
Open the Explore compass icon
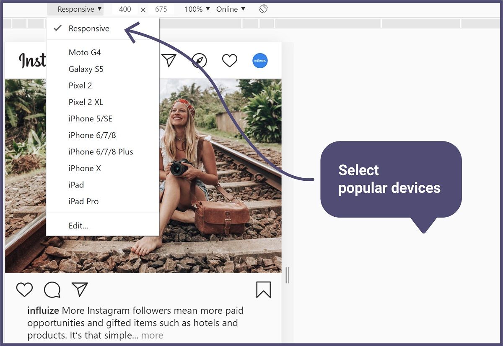pyautogui.click(x=200, y=61)
